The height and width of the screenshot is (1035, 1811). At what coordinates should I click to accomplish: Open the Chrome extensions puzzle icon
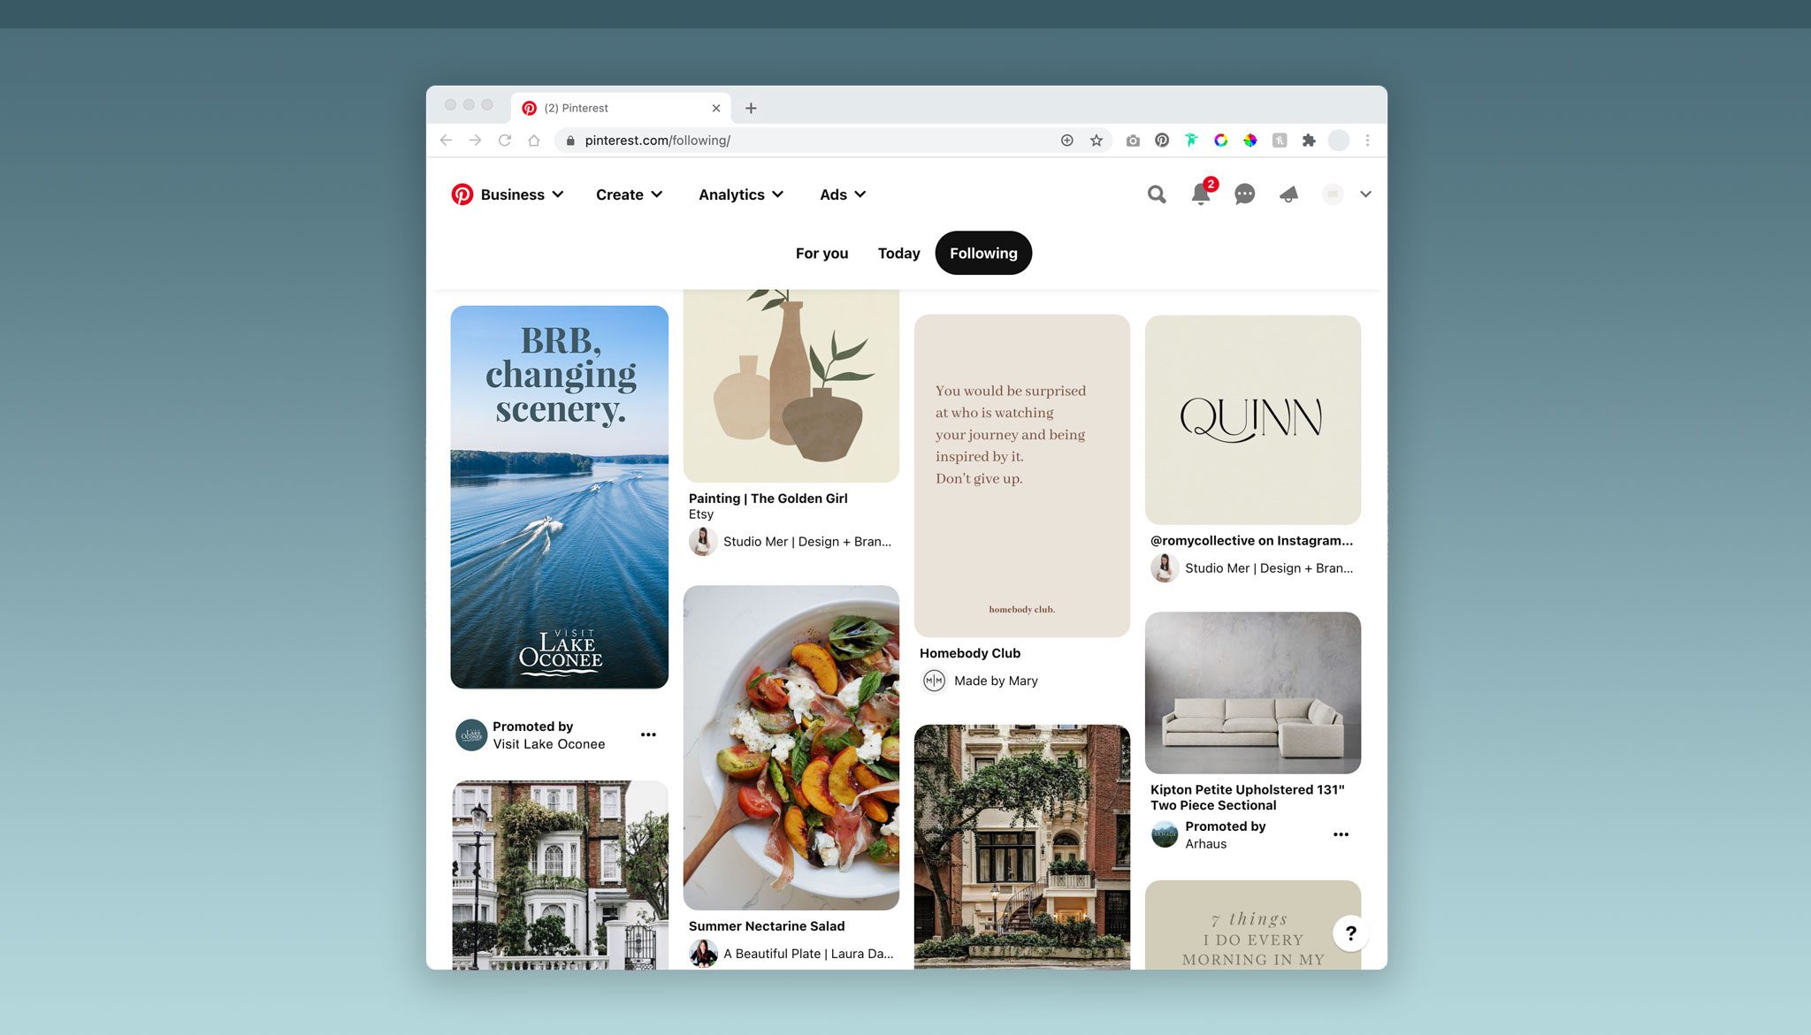coord(1309,140)
